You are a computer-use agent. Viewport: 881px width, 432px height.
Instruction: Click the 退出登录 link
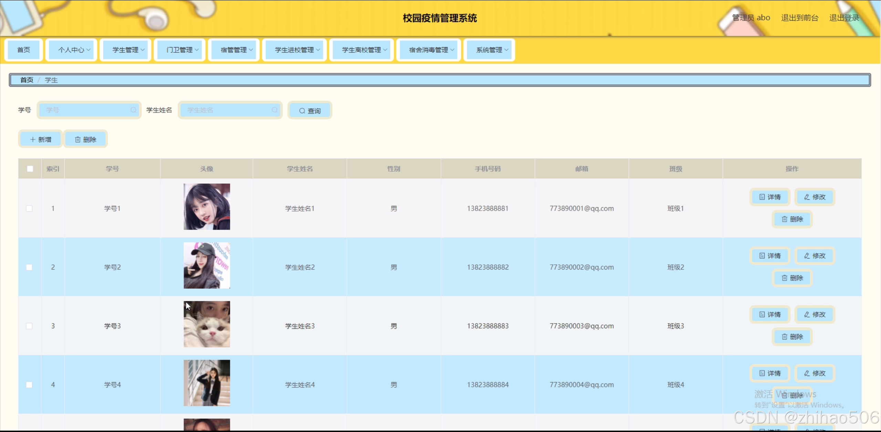pos(844,18)
